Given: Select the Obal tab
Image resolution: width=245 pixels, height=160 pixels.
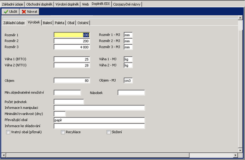Looking at the screenshot, I should 71,23.
